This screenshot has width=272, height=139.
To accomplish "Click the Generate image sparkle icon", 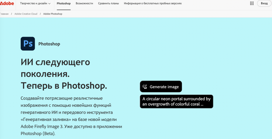I will 145,87.
